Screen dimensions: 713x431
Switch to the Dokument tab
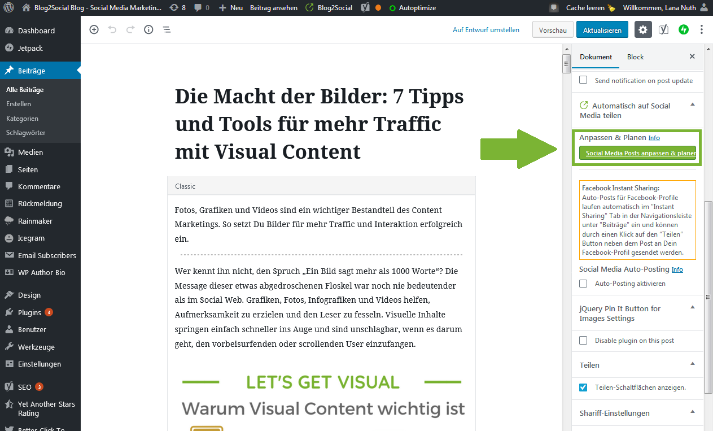[x=596, y=57]
